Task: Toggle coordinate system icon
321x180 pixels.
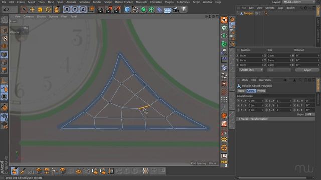Action: pyautogui.click(x=91, y=9)
